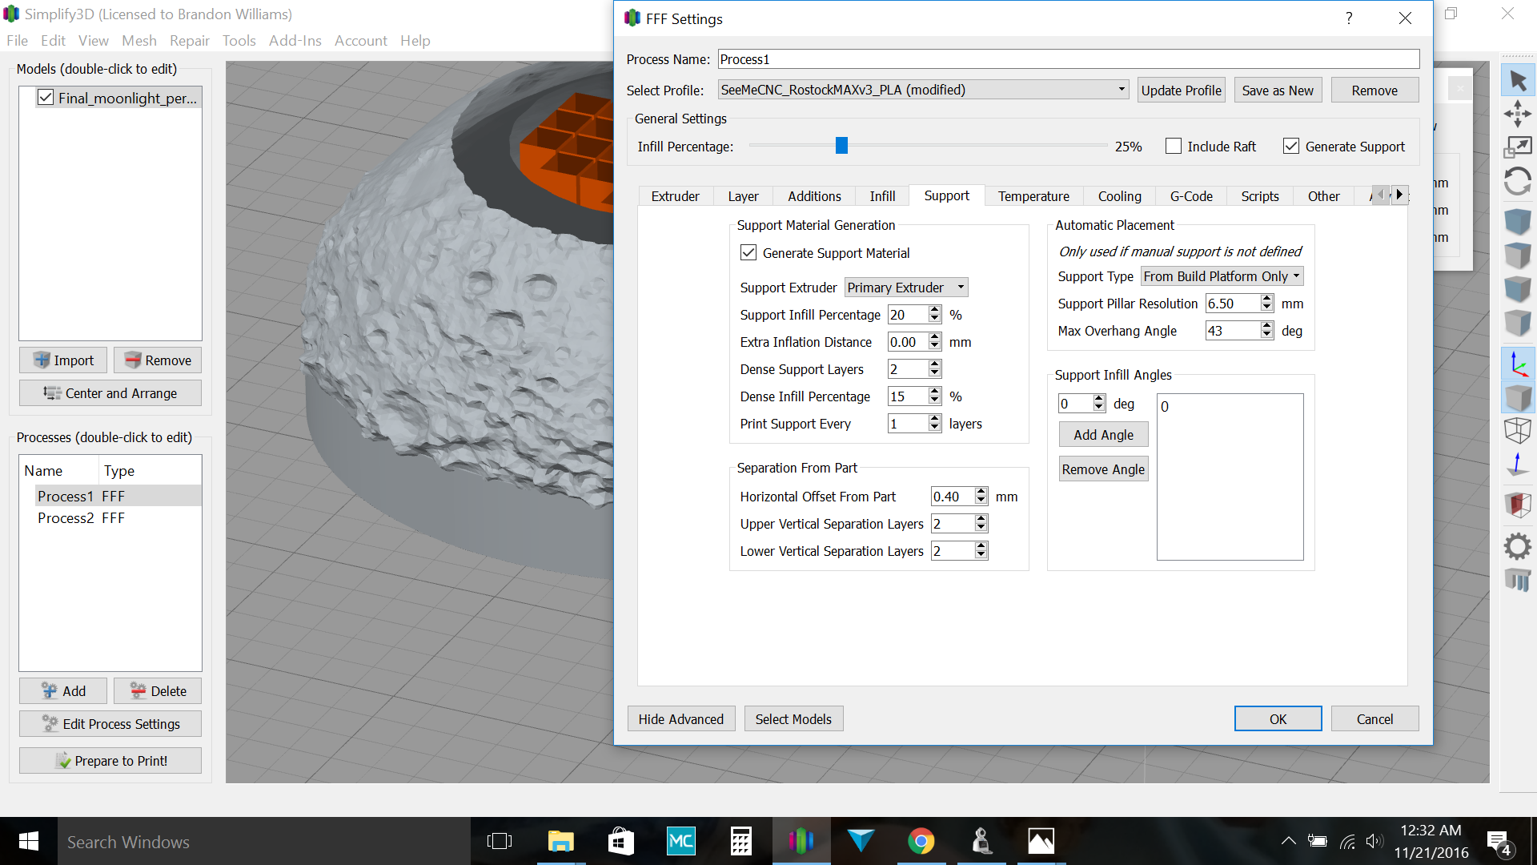Open Chrome from the taskbar
This screenshot has height=865, width=1537.
pos(921,841)
